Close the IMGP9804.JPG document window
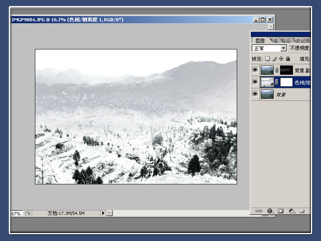This screenshot has height=241, width=321. pyautogui.click(x=270, y=19)
